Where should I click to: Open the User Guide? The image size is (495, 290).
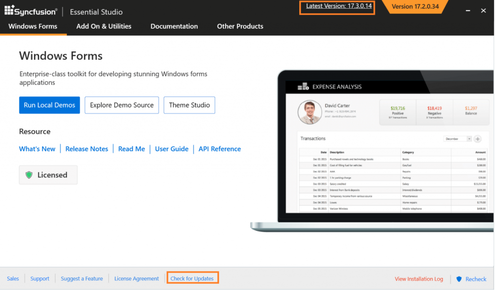pyautogui.click(x=172, y=149)
